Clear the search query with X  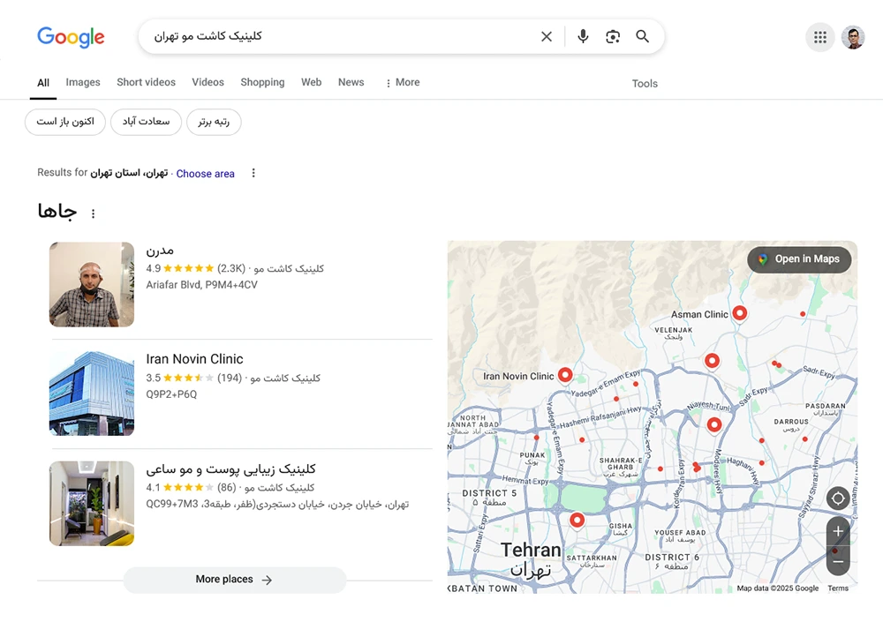(x=547, y=36)
